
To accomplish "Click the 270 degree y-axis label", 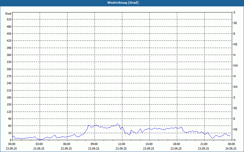I will pos(9,76).
